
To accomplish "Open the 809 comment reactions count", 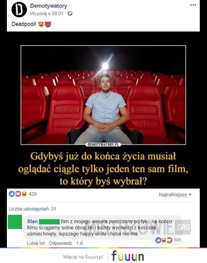I will [x=177, y=240].
